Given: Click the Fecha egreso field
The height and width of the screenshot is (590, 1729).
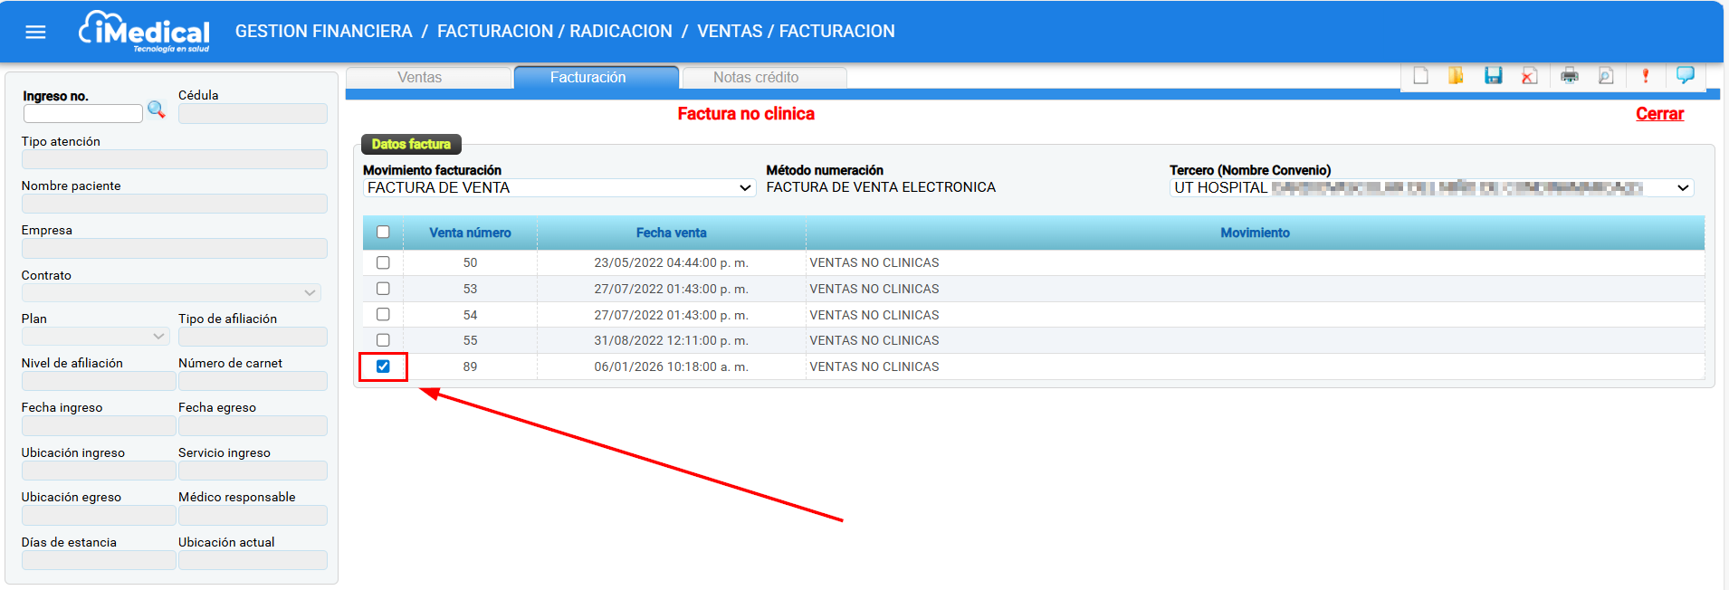Looking at the screenshot, I should [253, 425].
